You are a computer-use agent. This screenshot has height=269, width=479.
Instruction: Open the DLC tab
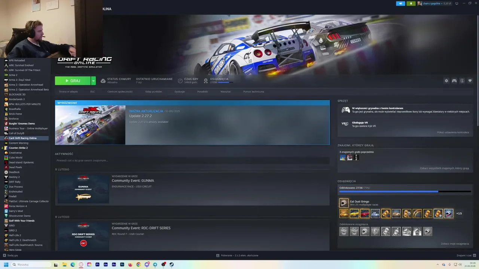click(x=92, y=92)
